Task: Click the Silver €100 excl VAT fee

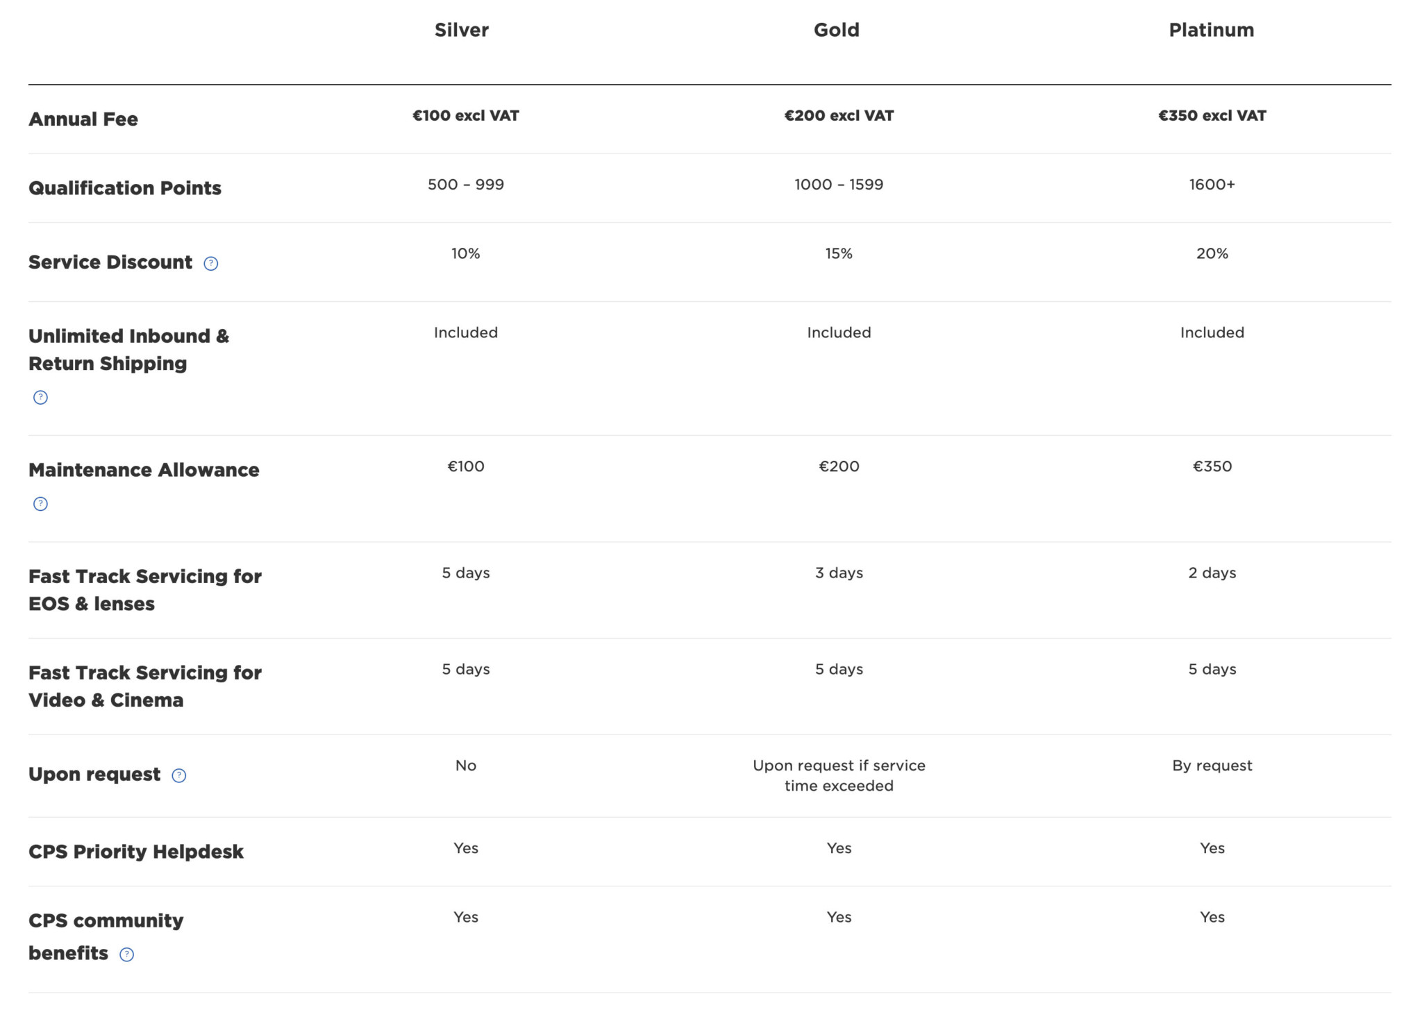Action: [x=466, y=116]
